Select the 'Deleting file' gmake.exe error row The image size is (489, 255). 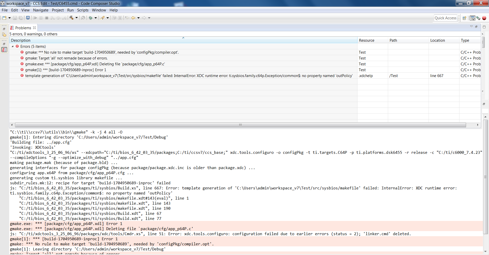click(x=245, y=64)
